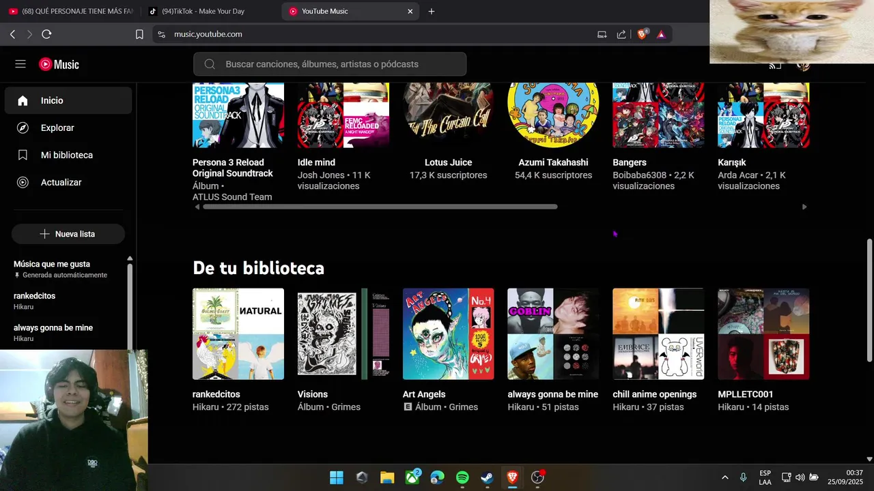The image size is (874, 491).
Task: Close the YouTube Music tab
Action: [410, 11]
